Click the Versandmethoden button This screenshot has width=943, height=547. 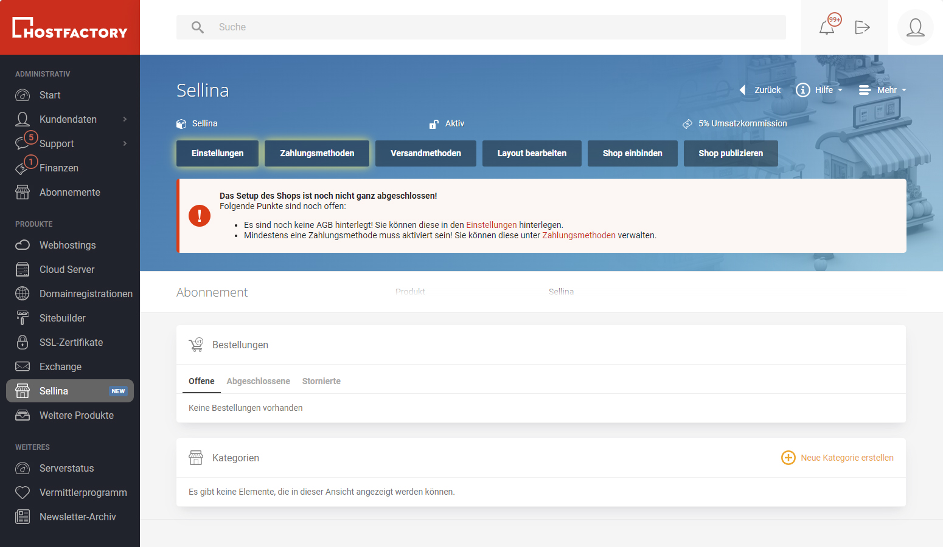pos(426,153)
